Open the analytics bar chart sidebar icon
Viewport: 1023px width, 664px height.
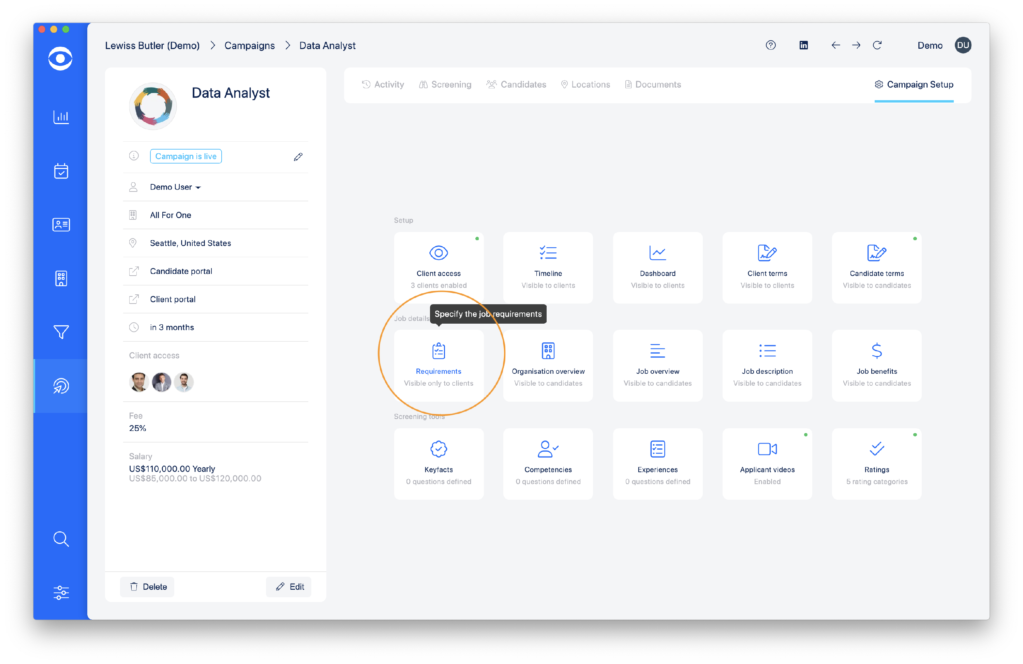61,117
